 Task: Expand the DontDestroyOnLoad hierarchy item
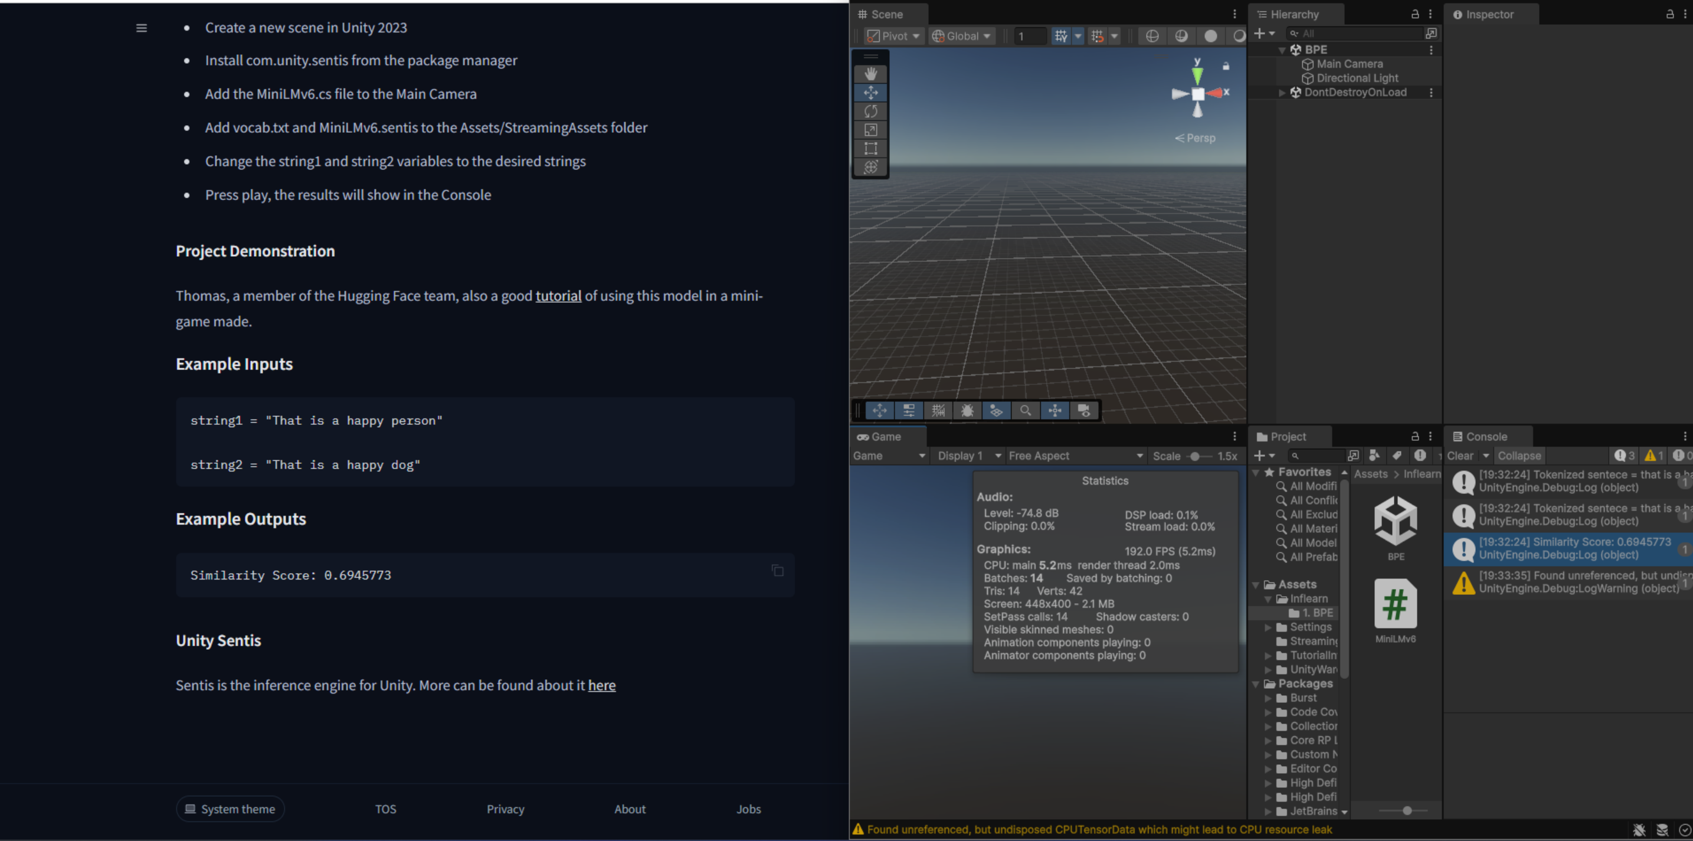coord(1281,93)
